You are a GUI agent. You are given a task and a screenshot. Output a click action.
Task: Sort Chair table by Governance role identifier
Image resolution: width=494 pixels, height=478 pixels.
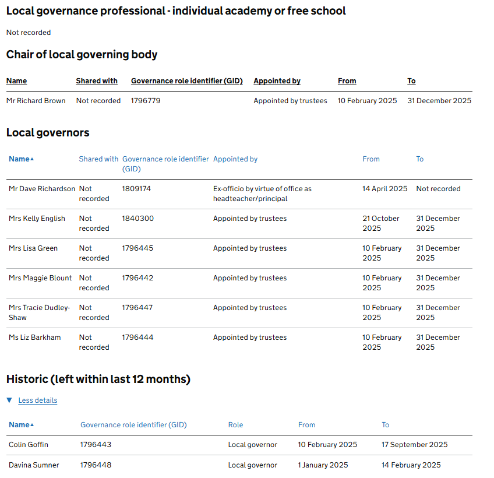coord(186,81)
